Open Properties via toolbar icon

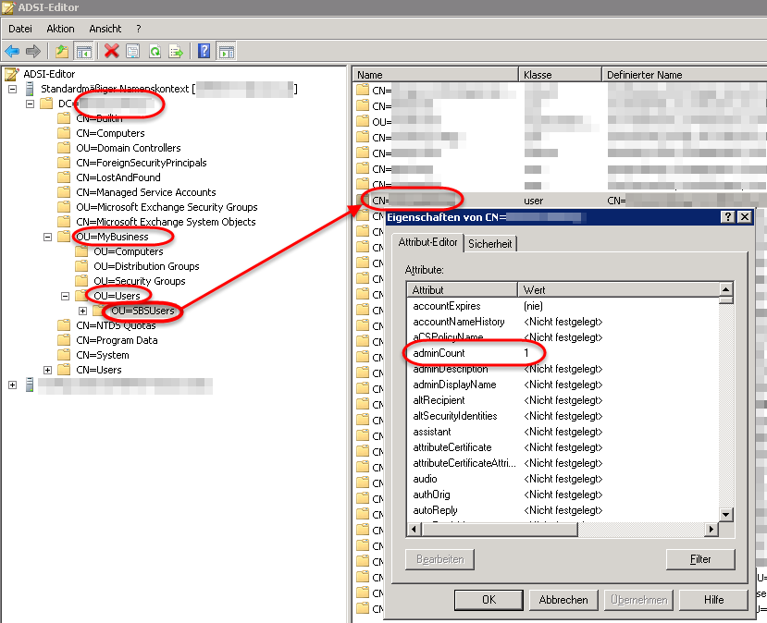pos(133,51)
